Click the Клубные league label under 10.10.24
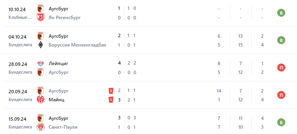This screenshot has width=297, height=134. pos(22,18)
